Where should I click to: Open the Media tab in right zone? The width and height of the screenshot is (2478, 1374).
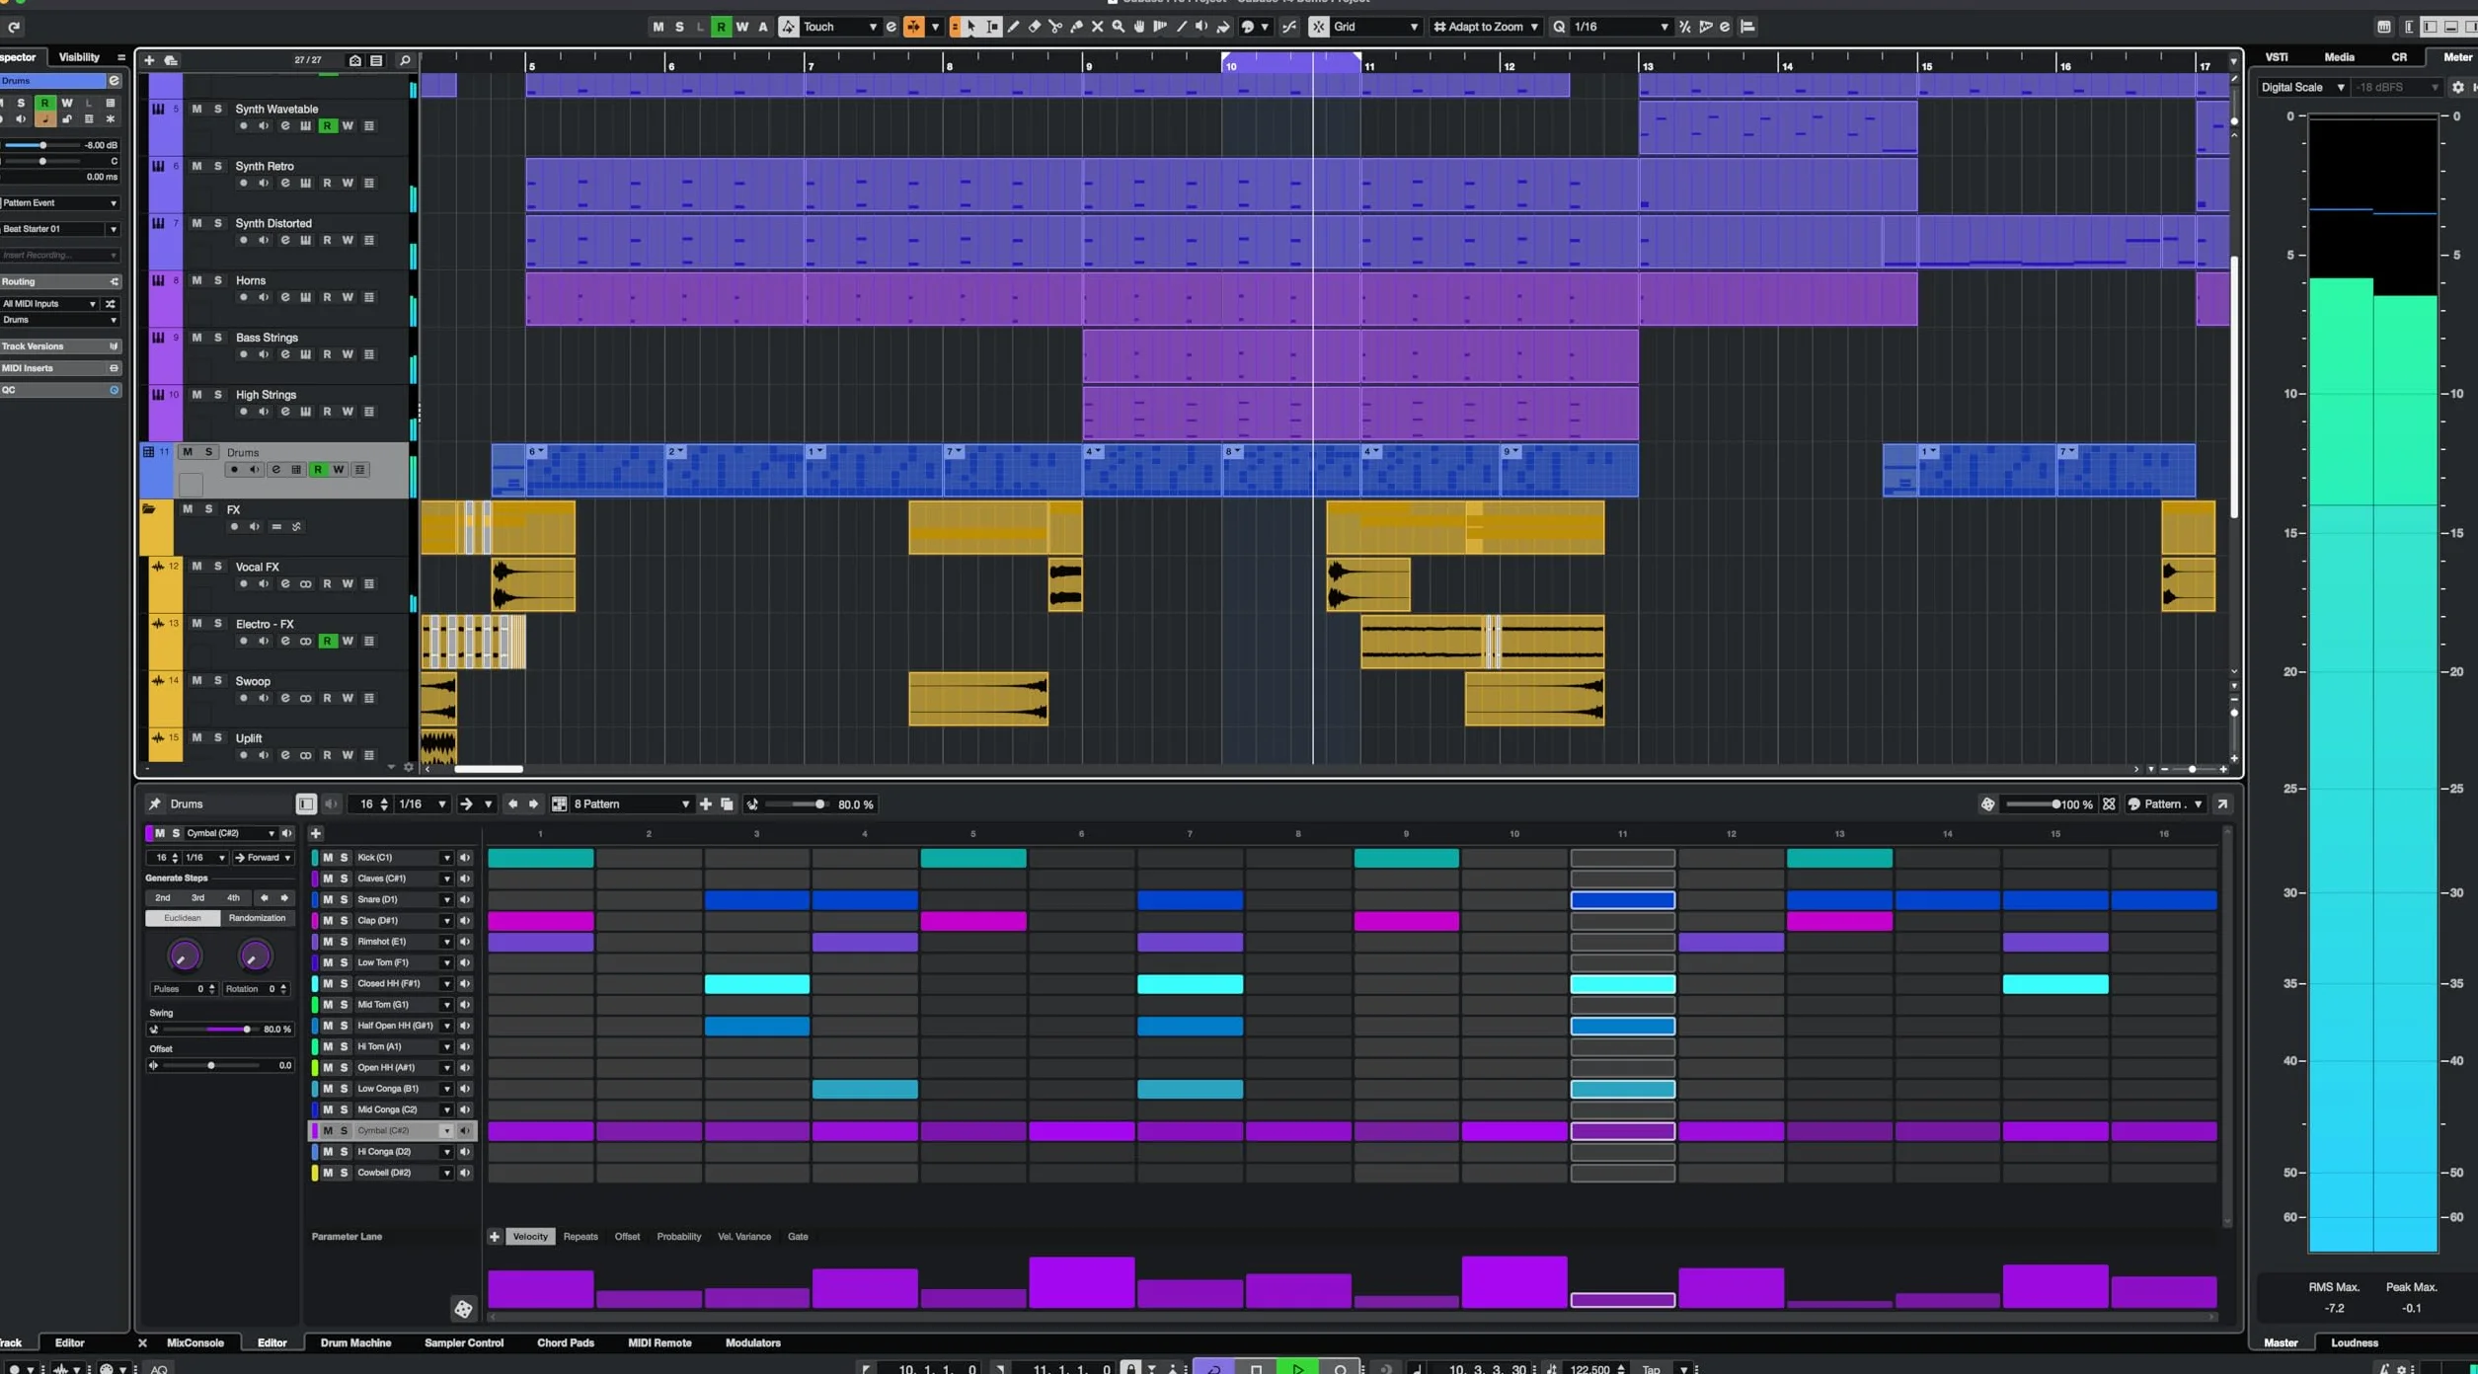[2339, 57]
